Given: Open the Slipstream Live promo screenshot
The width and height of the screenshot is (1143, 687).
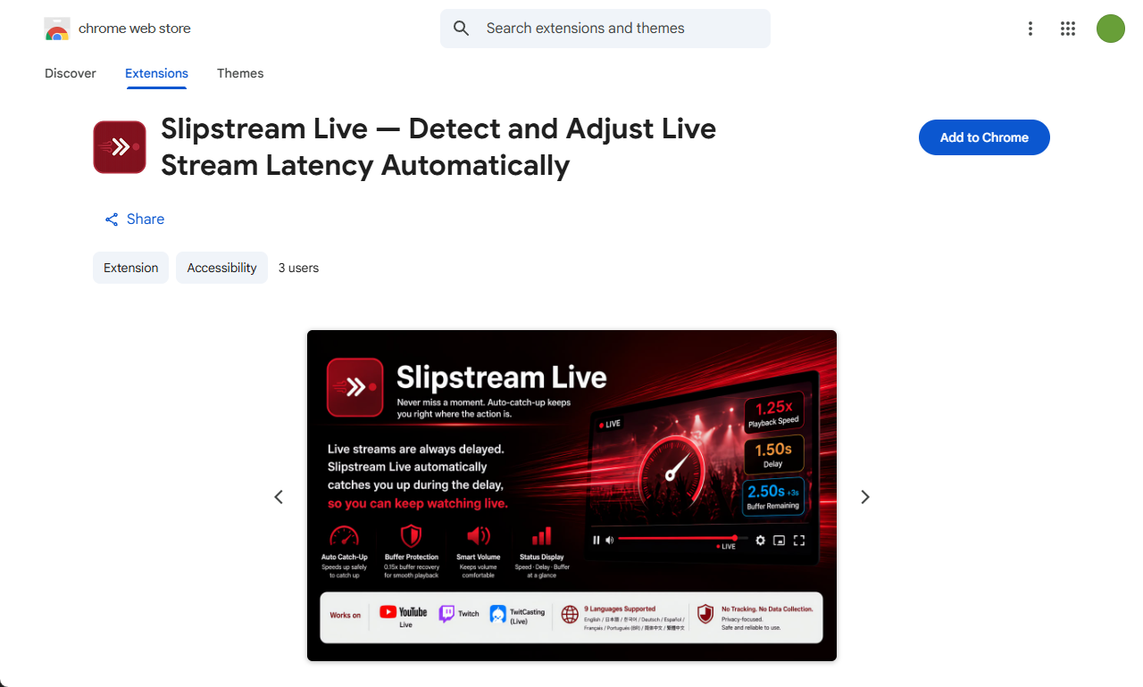Looking at the screenshot, I should [571, 496].
